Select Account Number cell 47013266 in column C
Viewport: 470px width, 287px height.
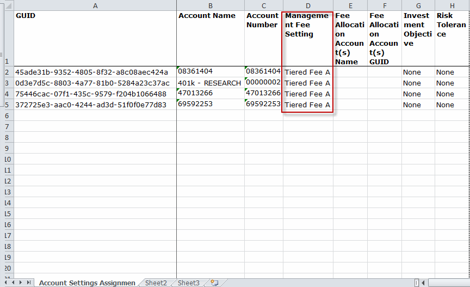click(263, 94)
